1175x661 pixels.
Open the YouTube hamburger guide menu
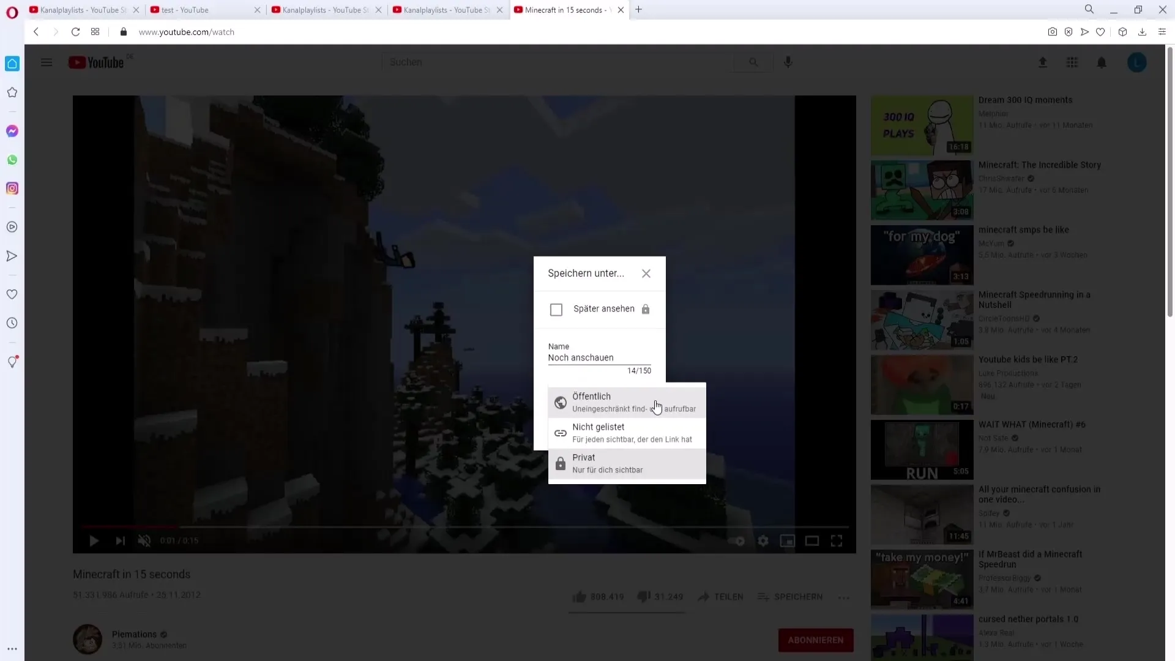click(x=47, y=62)
